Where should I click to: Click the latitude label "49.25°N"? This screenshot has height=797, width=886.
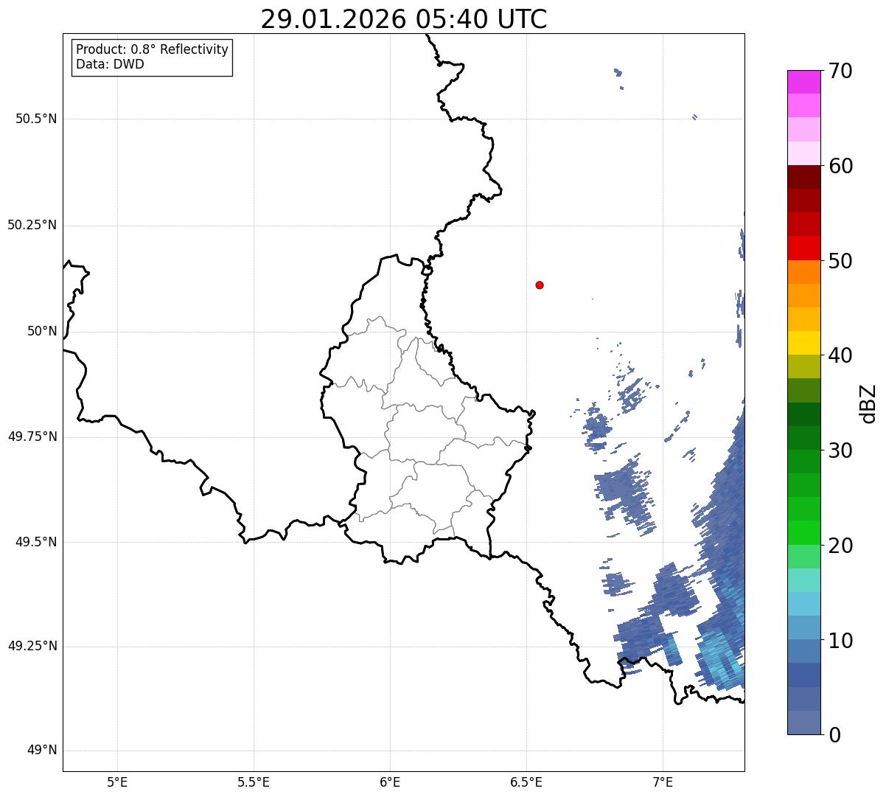(x=32, y=647)
